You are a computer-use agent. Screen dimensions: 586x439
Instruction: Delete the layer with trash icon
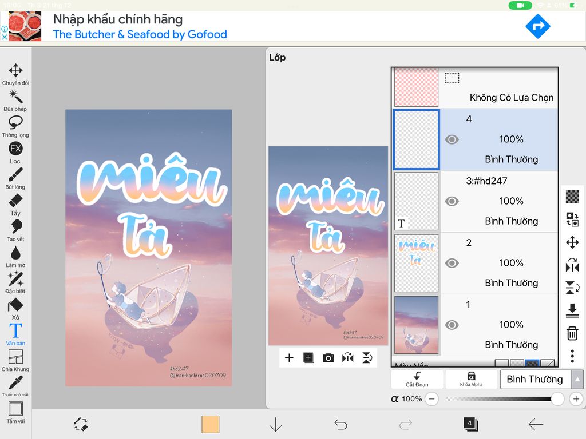[x=572, y=333]
